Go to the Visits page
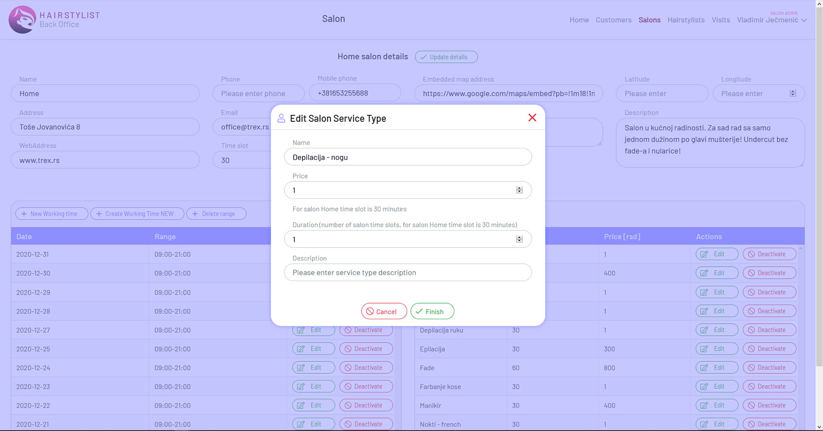This screenshot has width=823, height=431. pyautogui.click(x=721, y=20)
